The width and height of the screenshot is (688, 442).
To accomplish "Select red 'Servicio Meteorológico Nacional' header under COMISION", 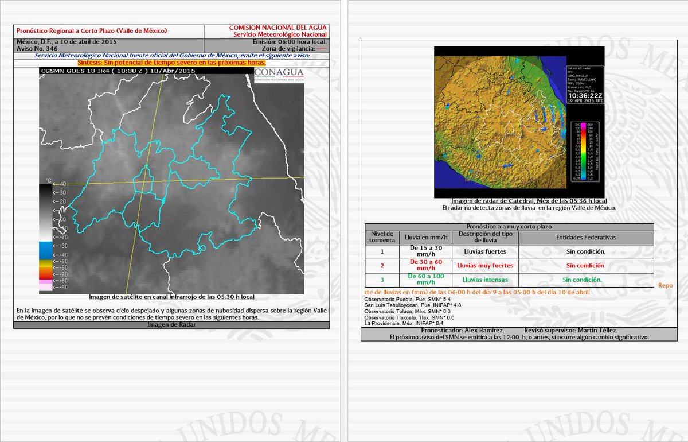I will point(280,35).
